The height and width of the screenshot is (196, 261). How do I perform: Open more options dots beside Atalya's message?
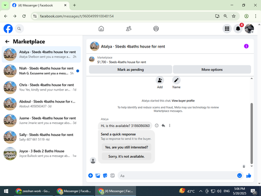pos(170,125)
